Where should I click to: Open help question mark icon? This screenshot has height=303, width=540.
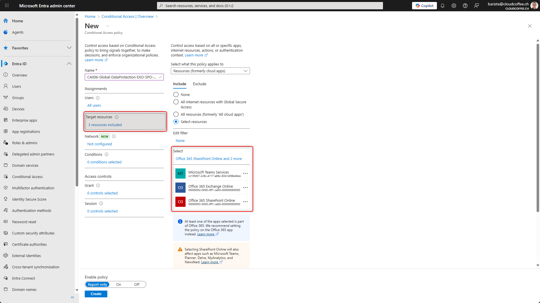click(465, 6)
